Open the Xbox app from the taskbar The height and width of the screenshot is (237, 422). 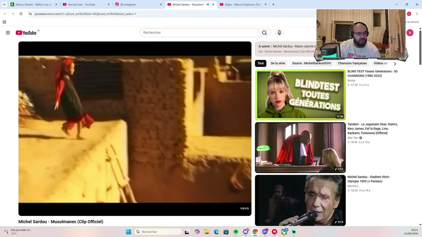pyautogui.click(x=284, y=232)
